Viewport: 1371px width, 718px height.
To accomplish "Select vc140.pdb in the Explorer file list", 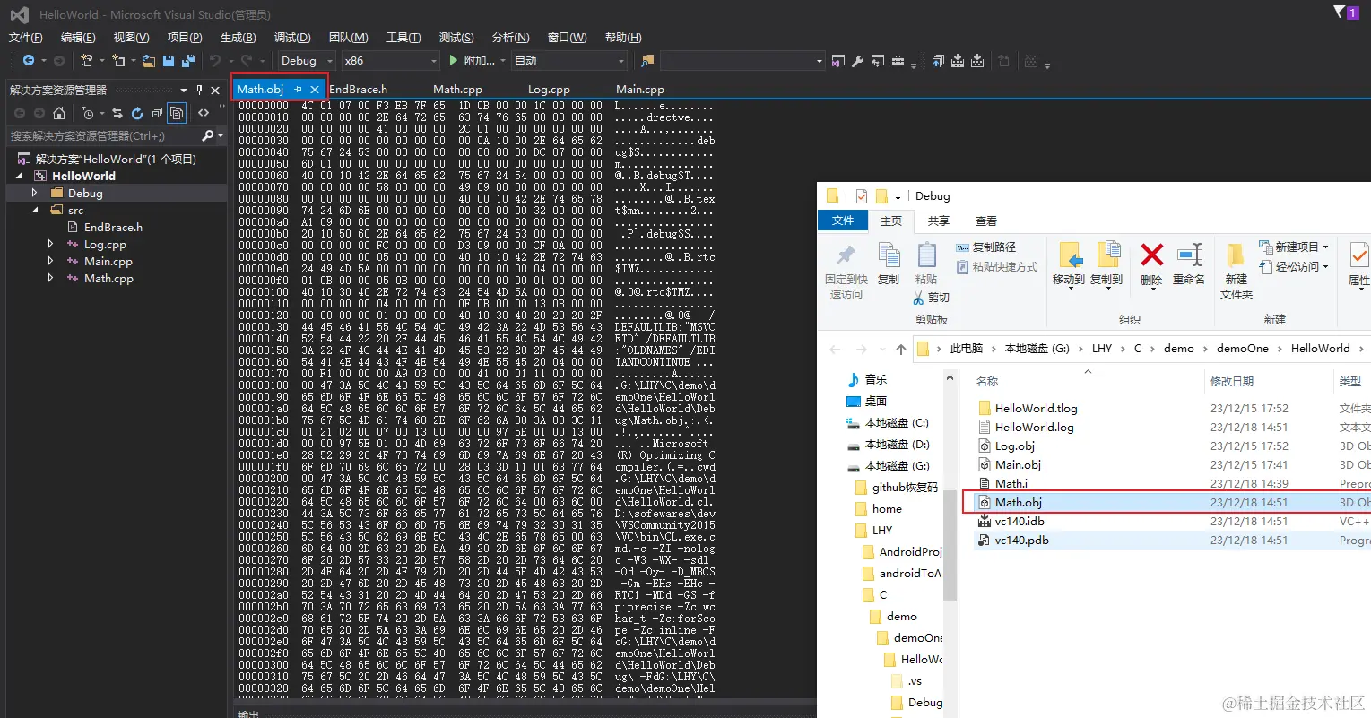I will tap(1022, 540).
